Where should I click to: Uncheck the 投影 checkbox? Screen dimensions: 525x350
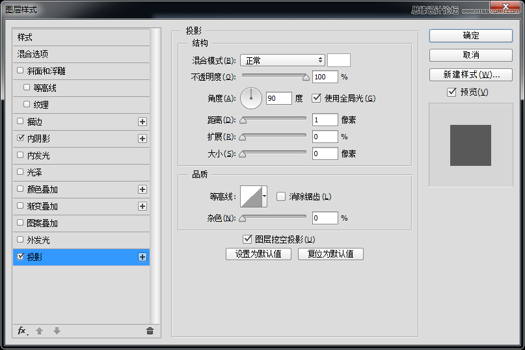20,256
